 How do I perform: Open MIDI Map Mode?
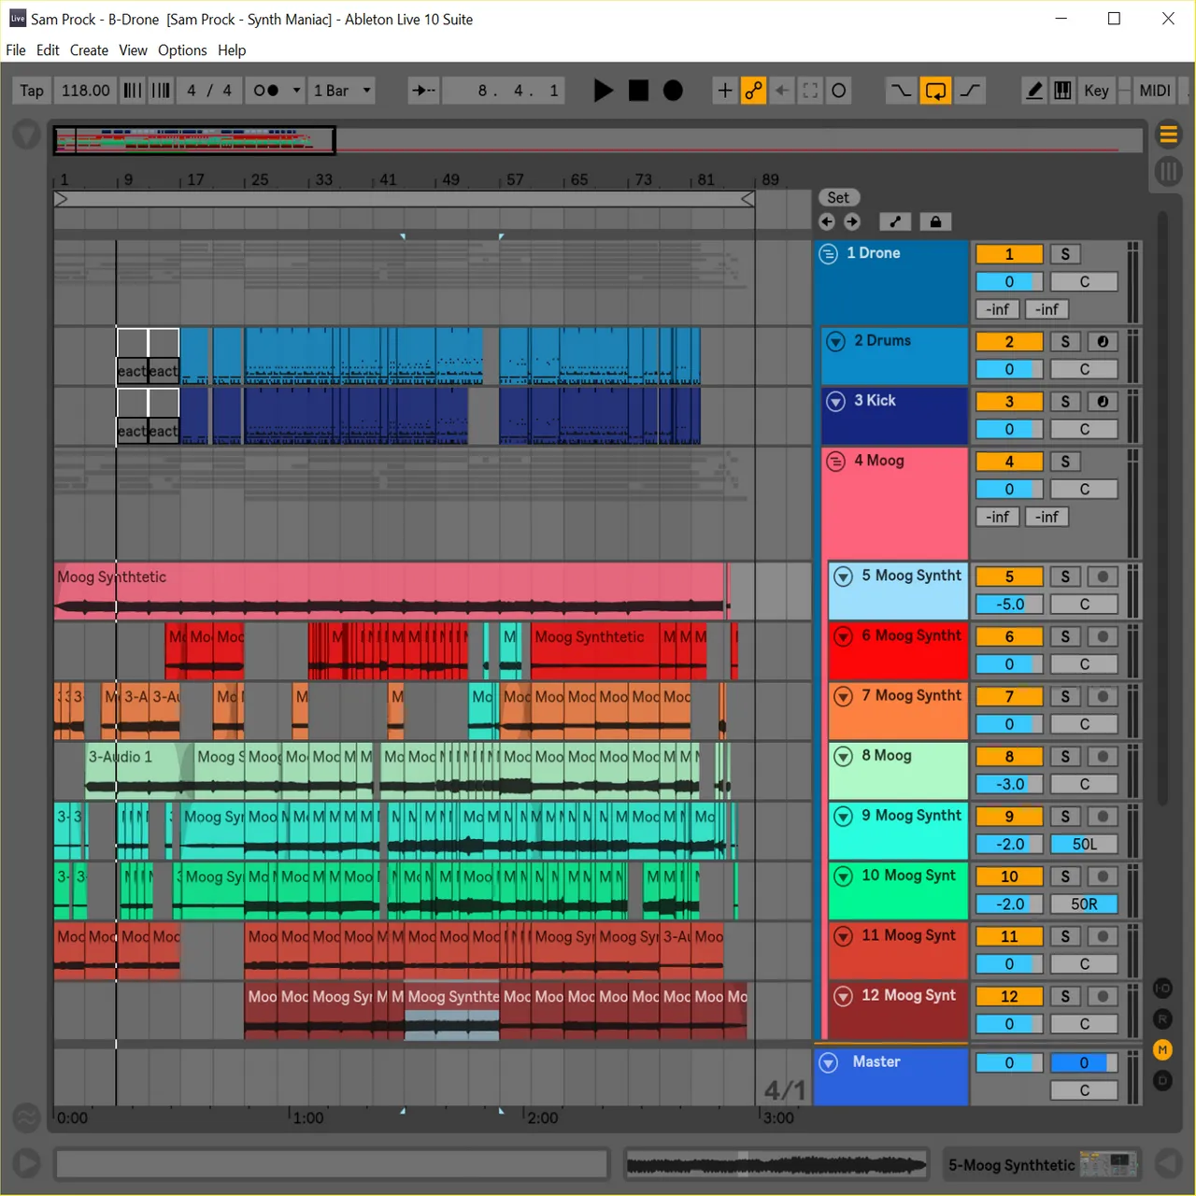(x=1155, y=91)
